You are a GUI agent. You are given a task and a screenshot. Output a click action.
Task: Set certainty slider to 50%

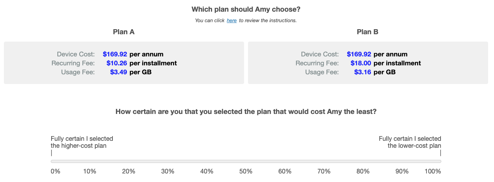246,161
